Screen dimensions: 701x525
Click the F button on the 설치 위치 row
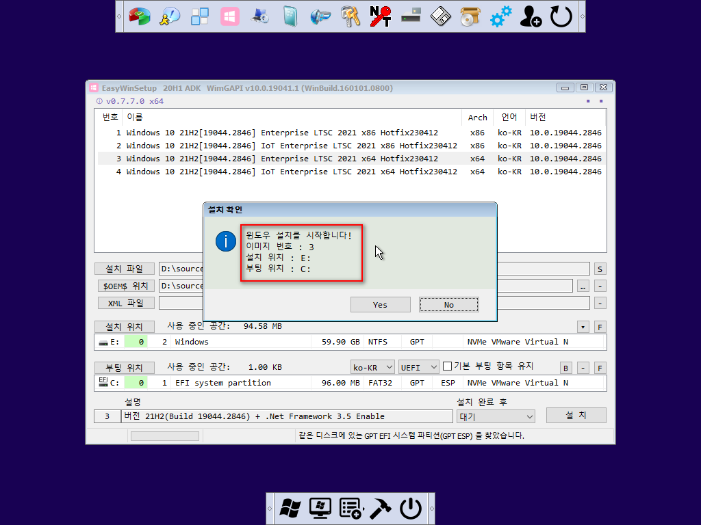(x=600, y=327)
